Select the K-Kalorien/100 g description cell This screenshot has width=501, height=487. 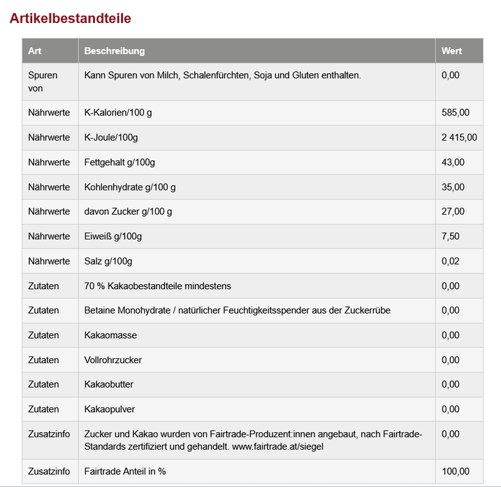point(118,113)
